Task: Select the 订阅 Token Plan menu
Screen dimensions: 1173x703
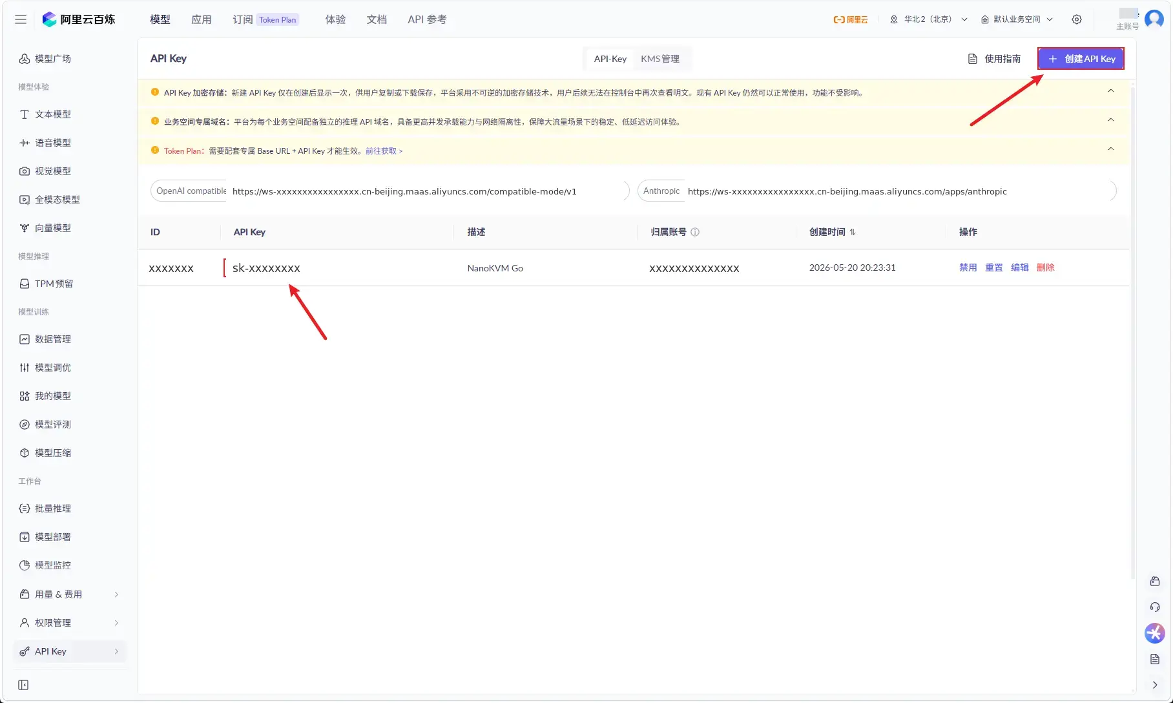Action: click(265, 19)
